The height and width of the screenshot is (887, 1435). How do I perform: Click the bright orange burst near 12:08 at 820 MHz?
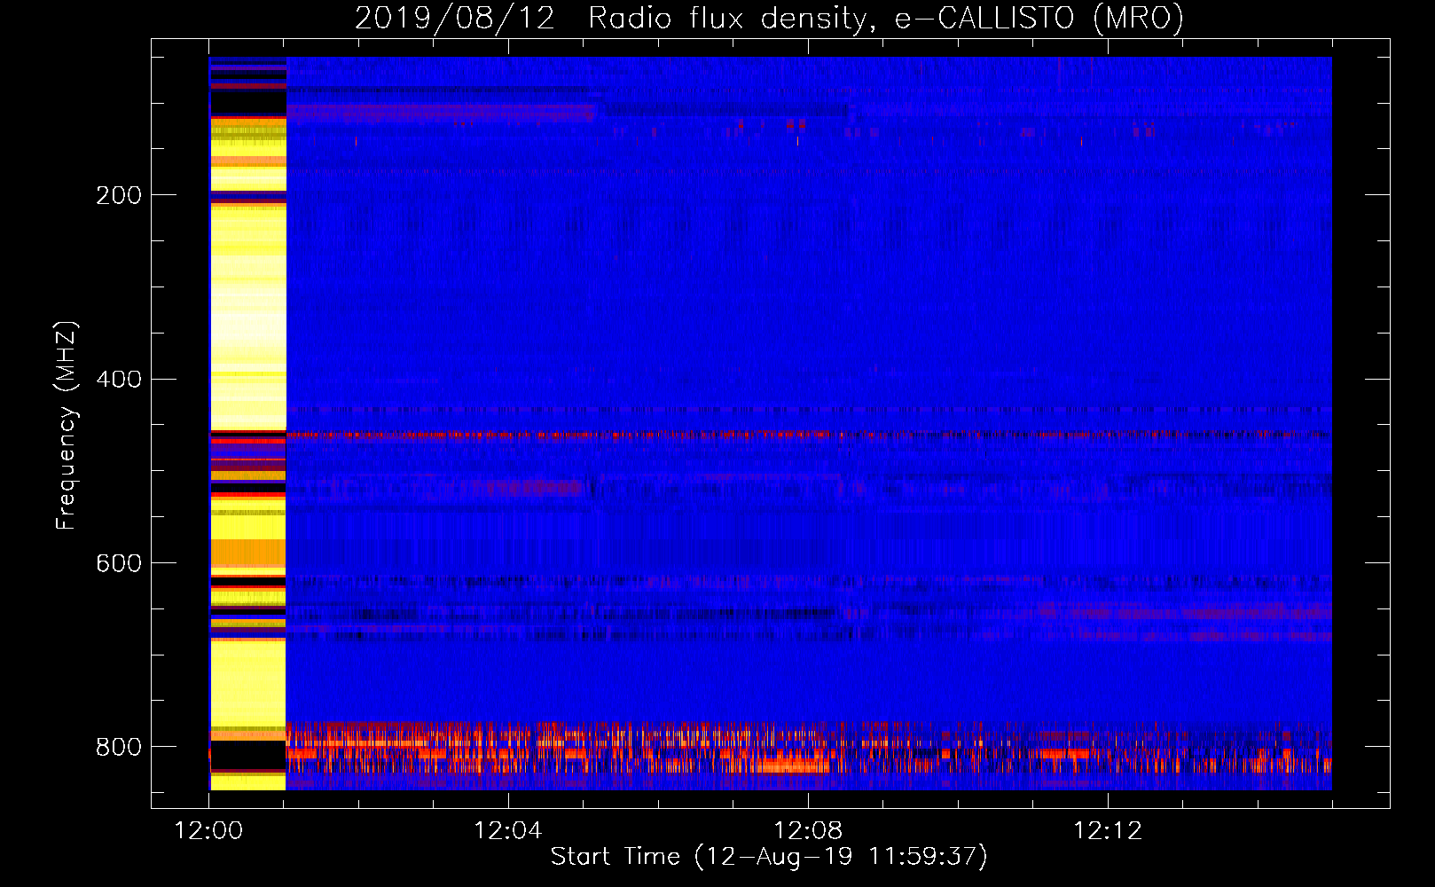(x=789, y=765)
